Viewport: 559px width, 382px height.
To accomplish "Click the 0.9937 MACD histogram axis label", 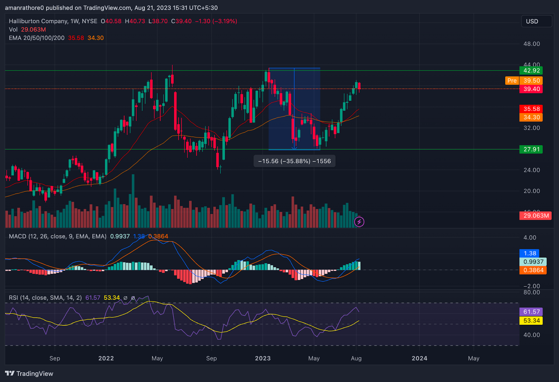I will 533,262.
